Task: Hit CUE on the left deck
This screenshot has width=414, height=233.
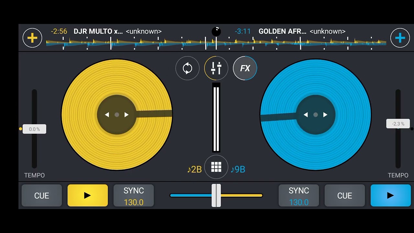Action: (x=42, y=195)
